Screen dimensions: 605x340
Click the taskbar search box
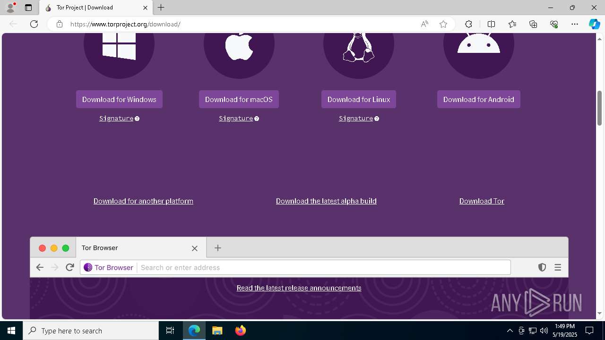click(91, 331)
